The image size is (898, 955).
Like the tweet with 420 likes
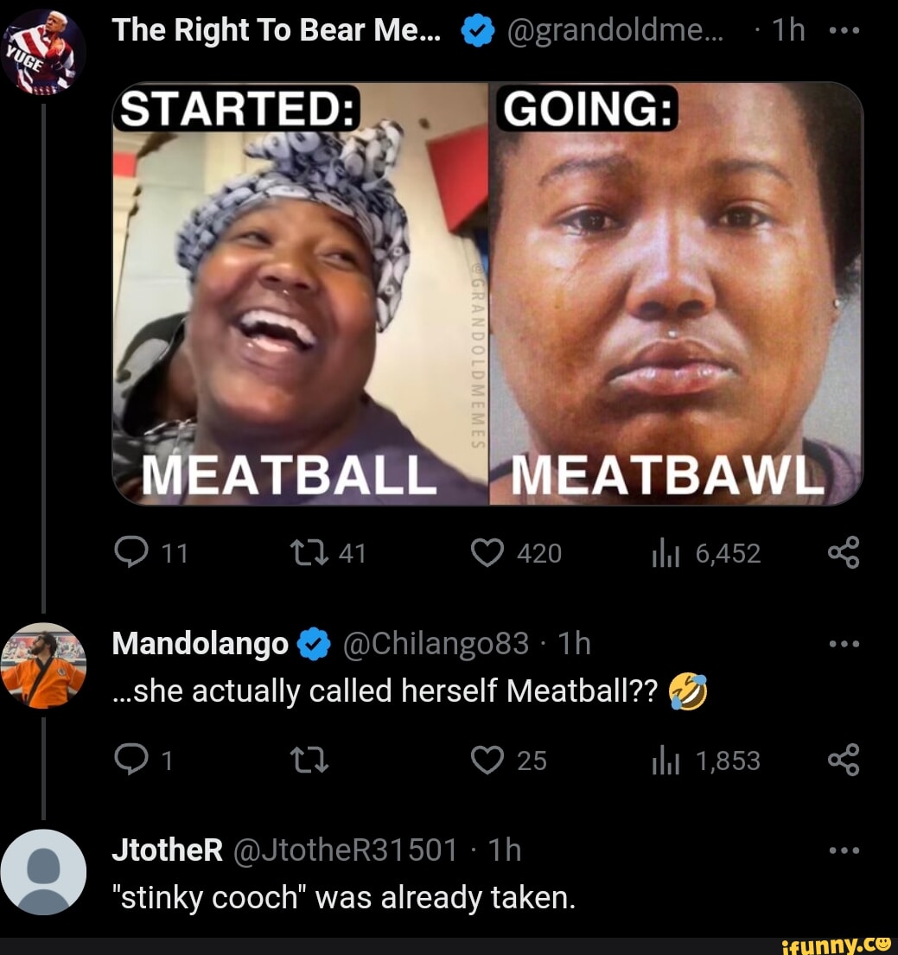pyautogui.click(x=488, y=552)
